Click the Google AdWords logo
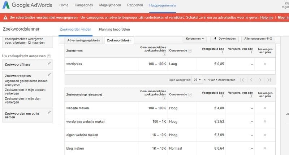This screenshot has height=155, width=289. tap(27, 5)
